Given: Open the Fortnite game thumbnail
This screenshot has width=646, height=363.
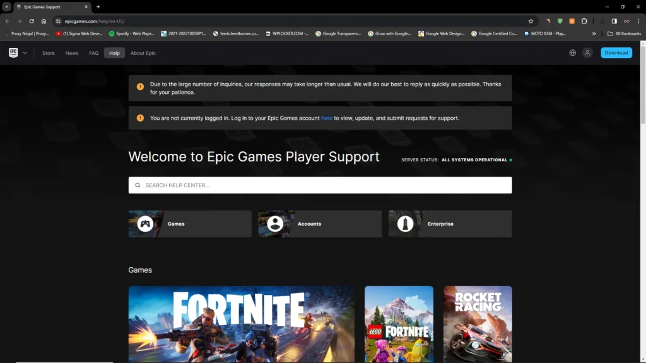Looking at the screenshot, I should point(242,325).
